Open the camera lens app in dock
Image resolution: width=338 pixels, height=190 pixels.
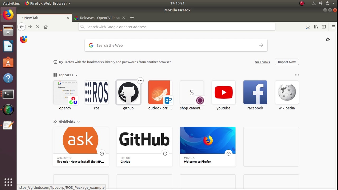(8, 110)
